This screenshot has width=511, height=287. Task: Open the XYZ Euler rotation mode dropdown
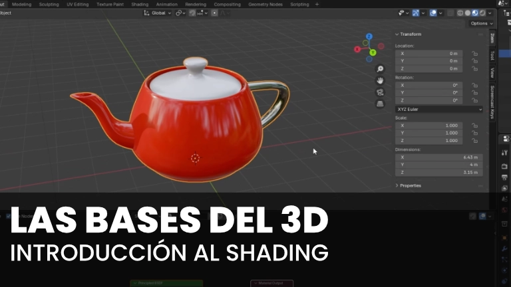click(438, 109)
